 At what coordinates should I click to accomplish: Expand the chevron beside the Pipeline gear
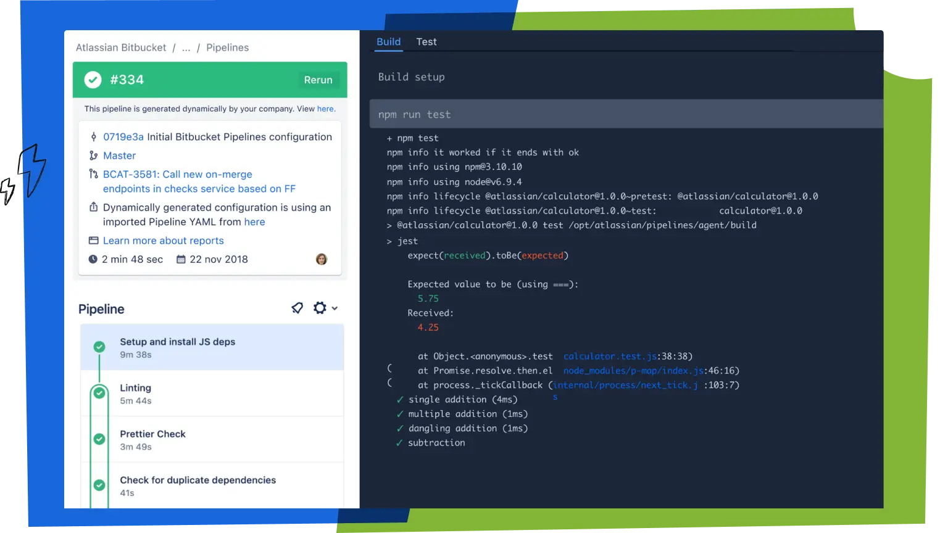(335, 308)
